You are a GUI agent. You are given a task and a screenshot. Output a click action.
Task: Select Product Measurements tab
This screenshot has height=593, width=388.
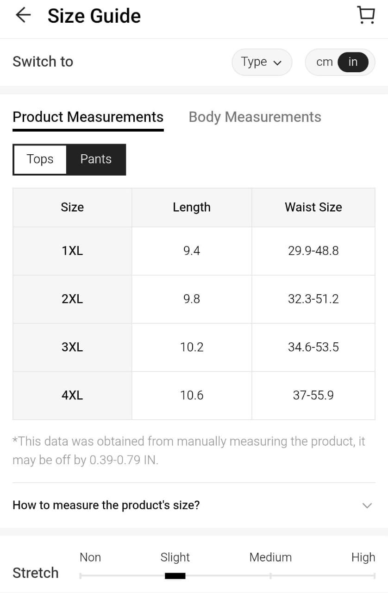point(88,117)
